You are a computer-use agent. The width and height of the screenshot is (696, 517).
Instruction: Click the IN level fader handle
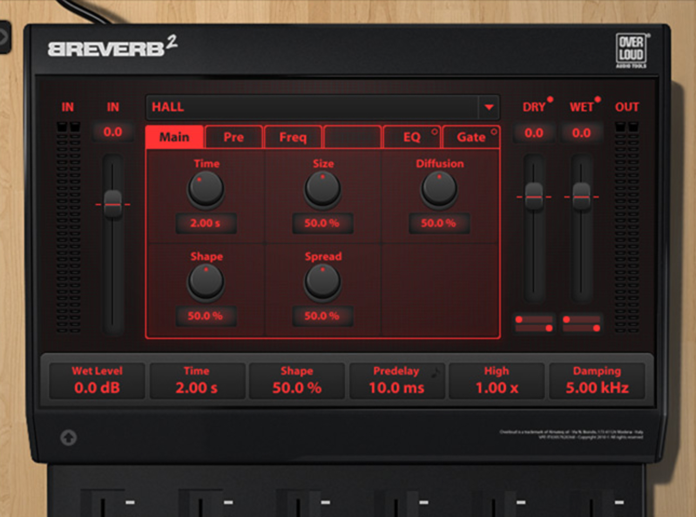(x=113, y=205)
